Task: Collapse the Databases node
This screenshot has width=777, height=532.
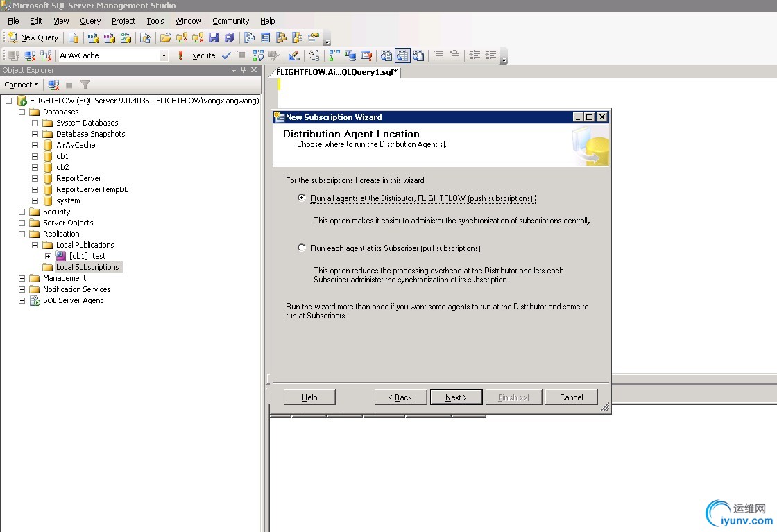Action: click(22, 112)
